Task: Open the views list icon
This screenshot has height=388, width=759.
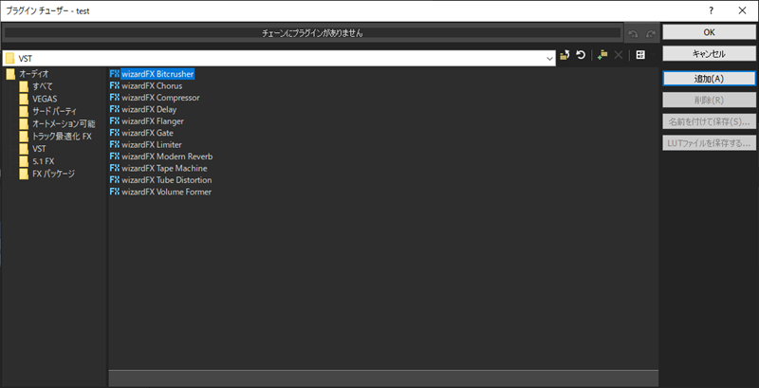Action: point(640,56)
